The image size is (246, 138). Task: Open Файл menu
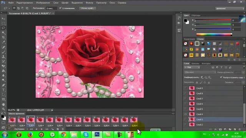(11, 3)
